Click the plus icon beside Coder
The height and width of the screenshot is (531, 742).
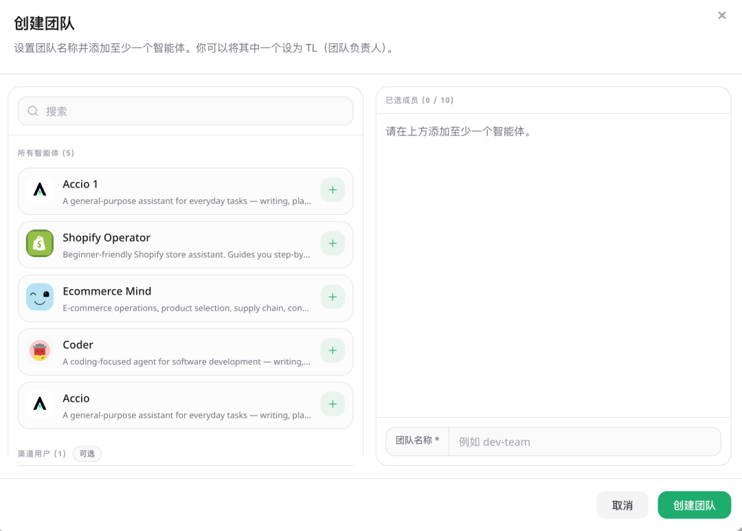(x=333, y=350)
